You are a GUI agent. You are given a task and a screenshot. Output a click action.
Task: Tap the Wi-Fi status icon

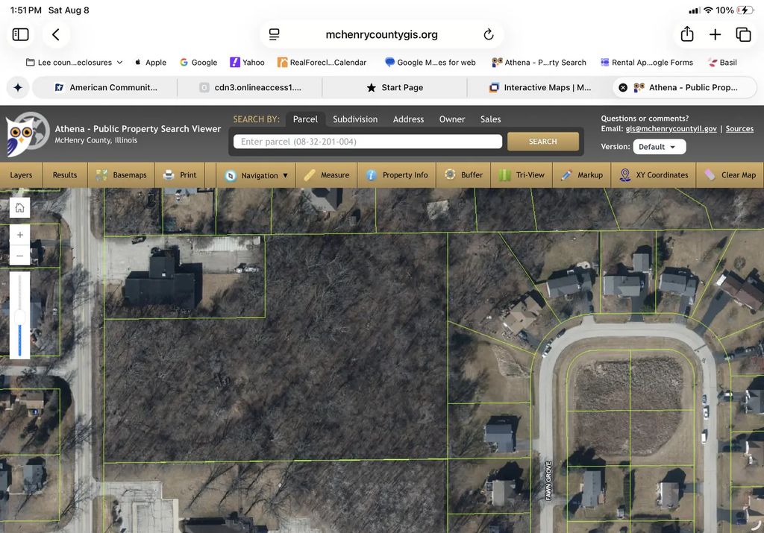point(709,10)
